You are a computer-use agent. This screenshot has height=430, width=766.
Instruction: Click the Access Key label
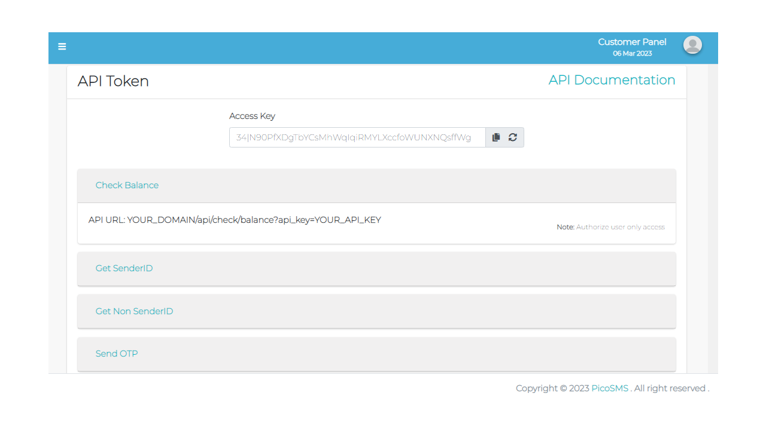(x=252, y=116)
